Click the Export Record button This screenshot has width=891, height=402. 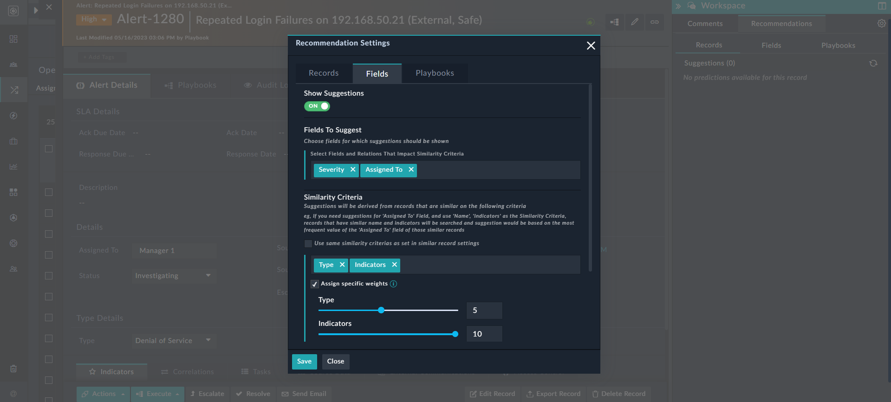tap(553, 394)
